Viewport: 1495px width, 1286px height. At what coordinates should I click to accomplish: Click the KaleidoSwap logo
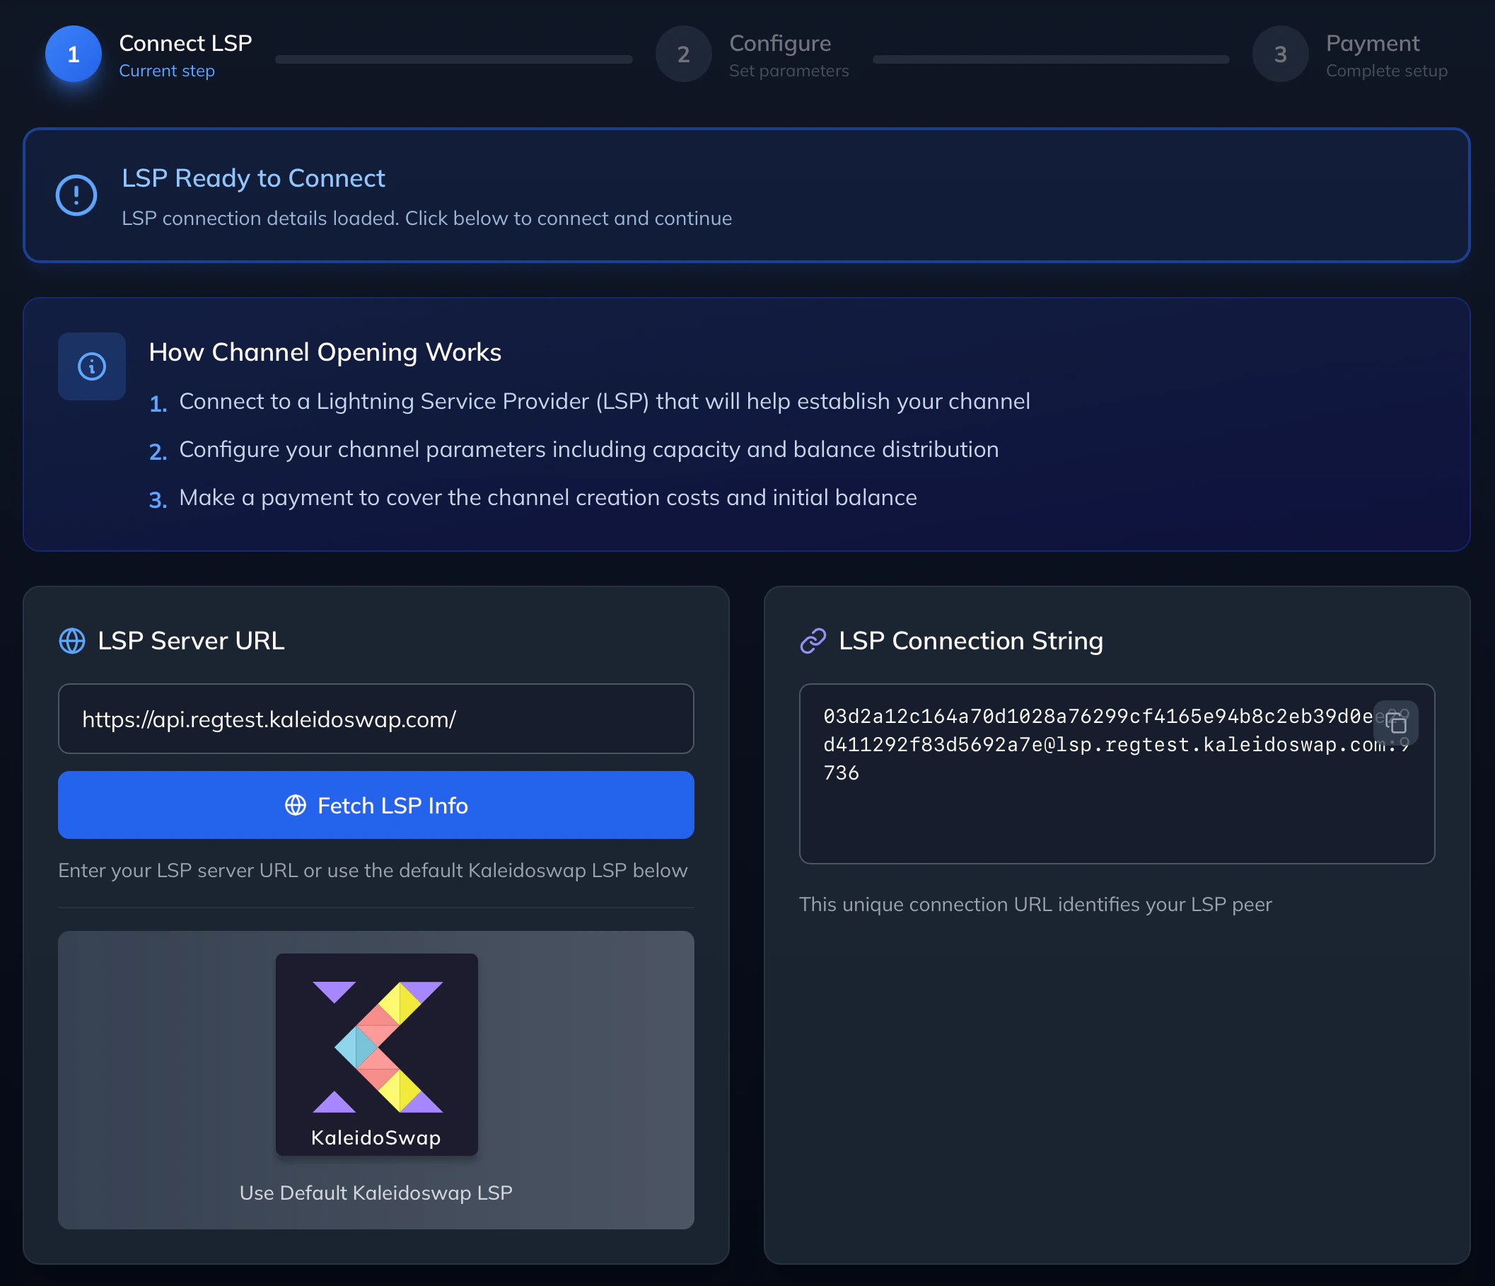click(376, 1055)
